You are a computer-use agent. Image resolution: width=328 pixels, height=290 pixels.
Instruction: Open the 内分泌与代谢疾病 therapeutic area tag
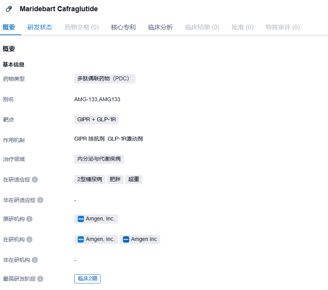(x=99, y=159)
